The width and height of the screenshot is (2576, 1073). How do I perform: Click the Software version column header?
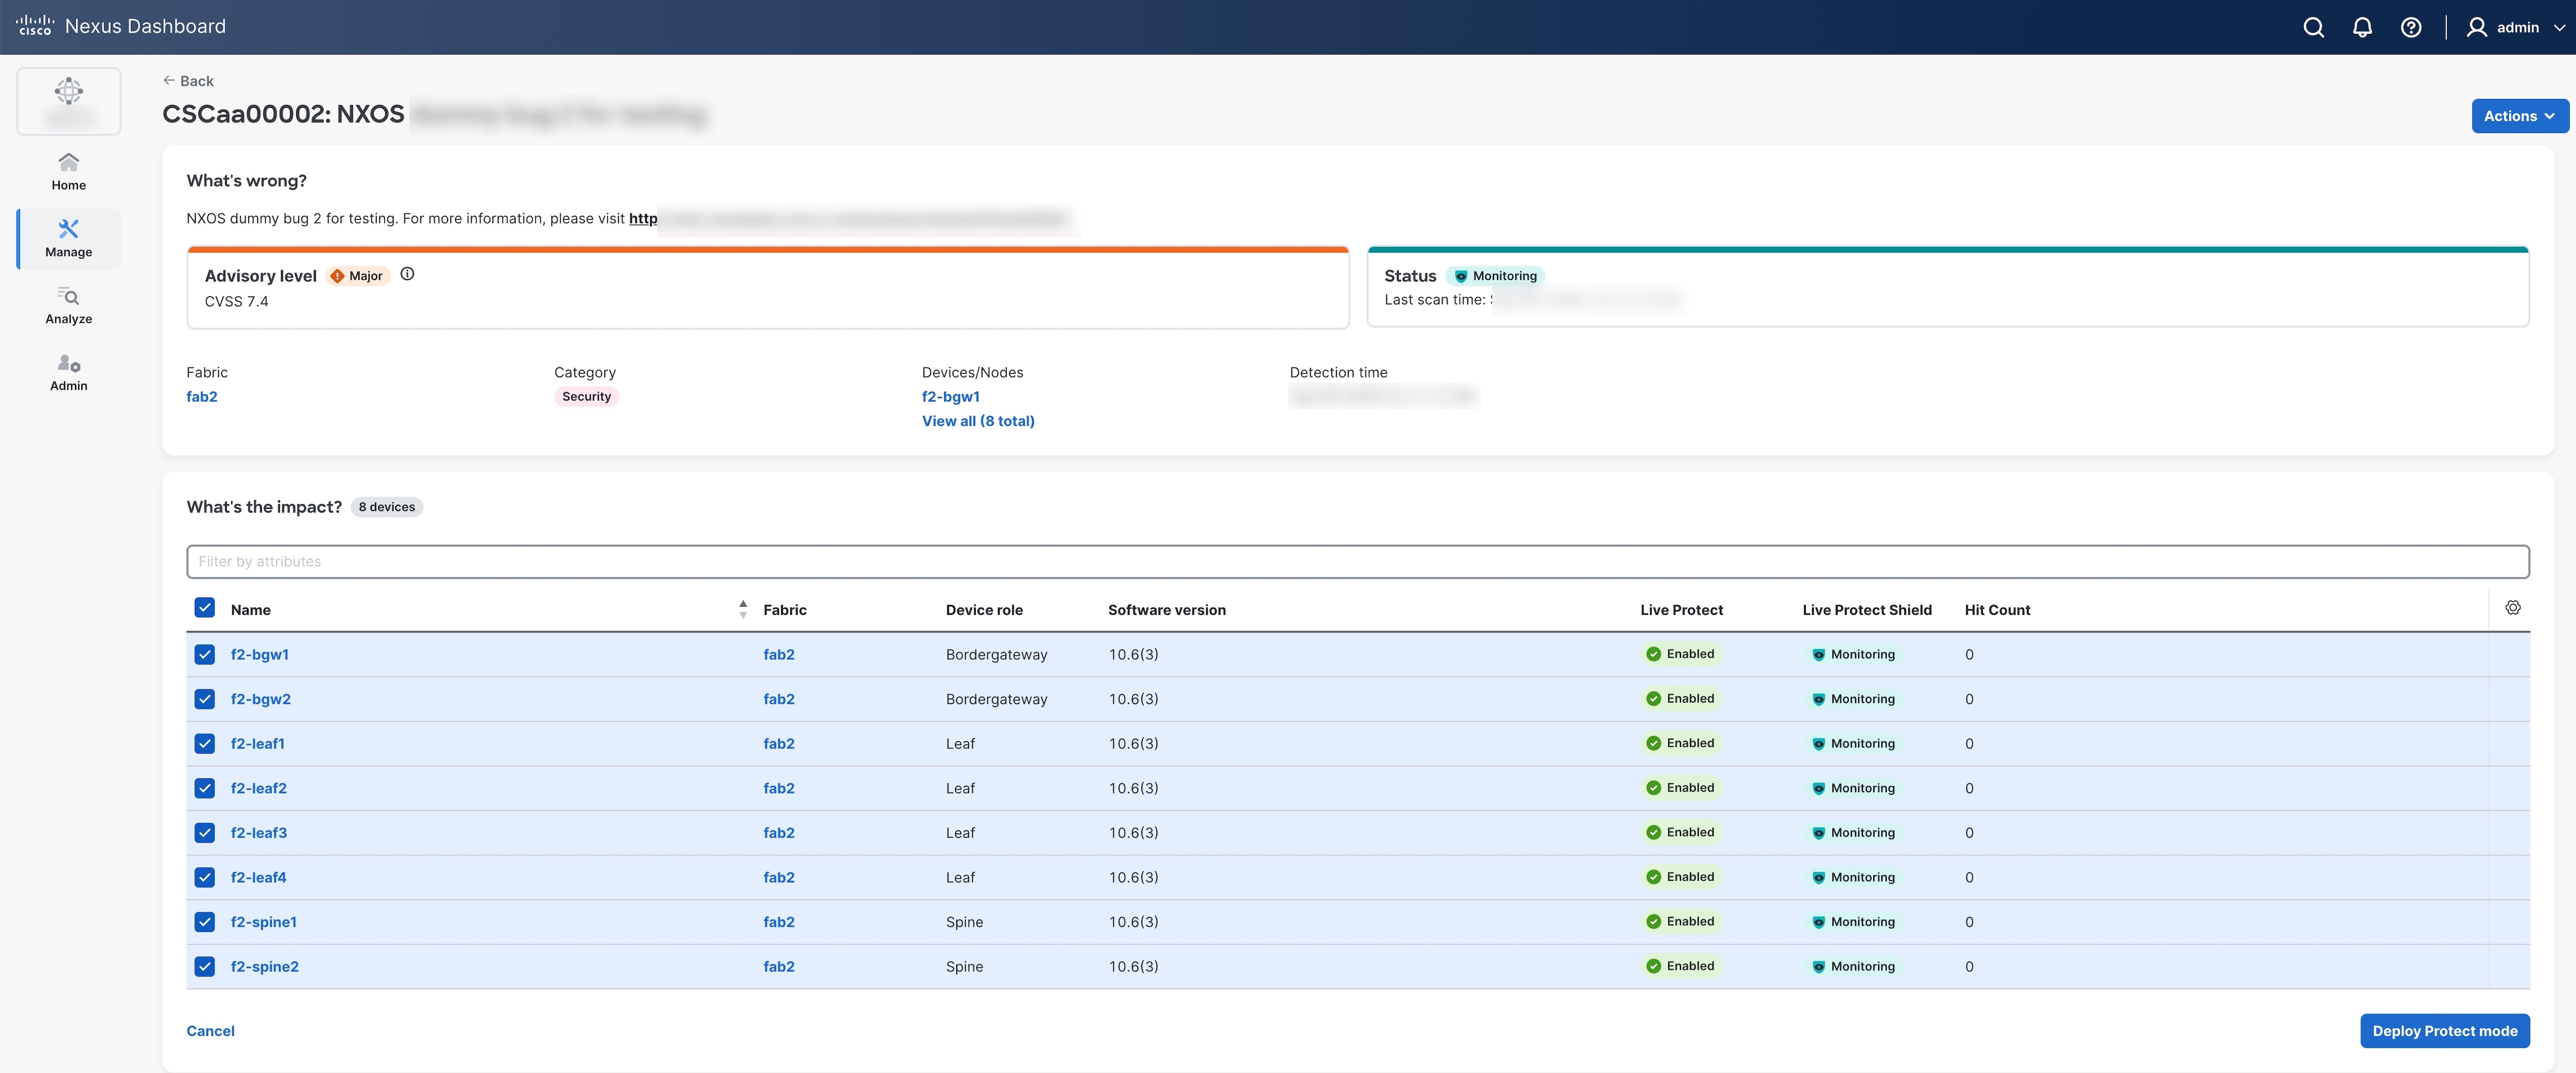point(1167,610)
